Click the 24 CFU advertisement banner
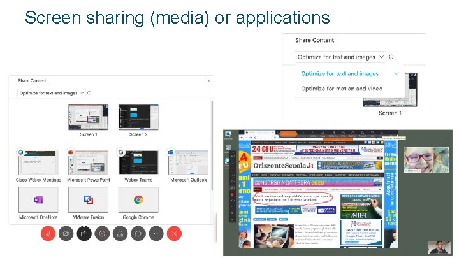Screen dimensions: 459x258 click(273, 150)
